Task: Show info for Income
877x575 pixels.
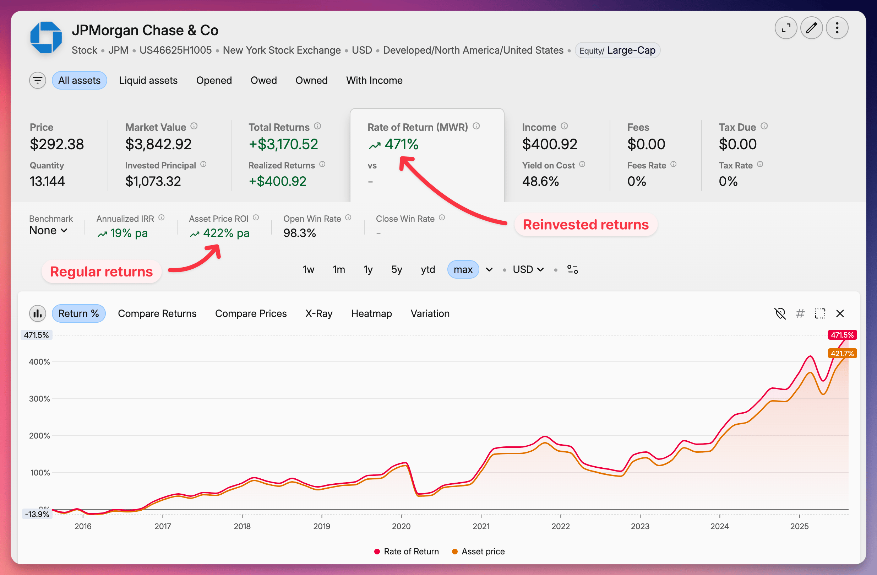Action: 564,127
